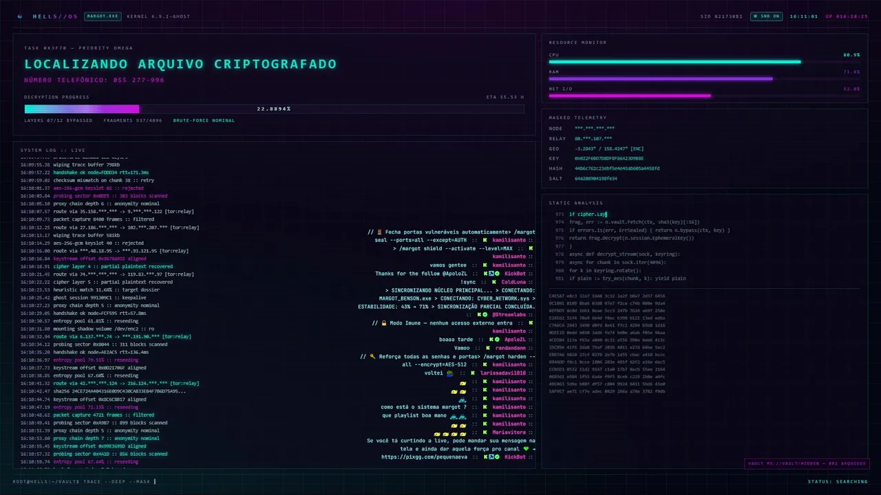Click the Kick badge beside Mariavitora

pos(485,433)
